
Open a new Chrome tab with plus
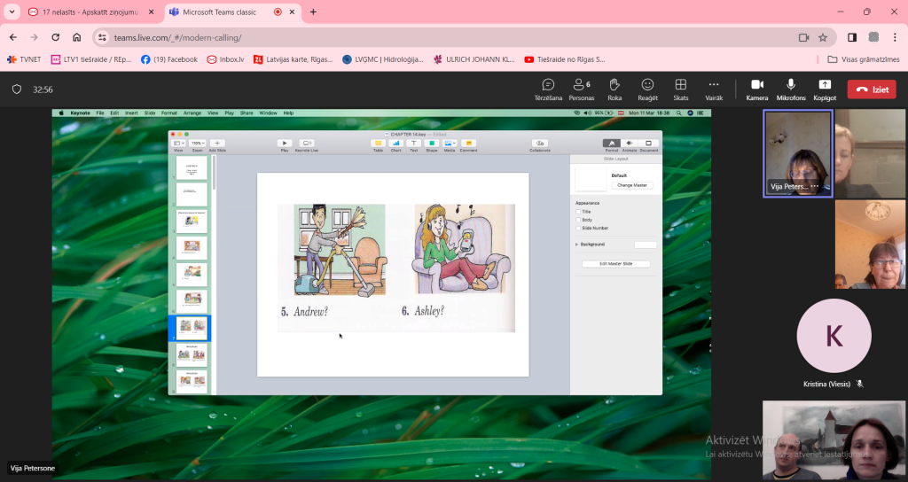(313, 12)
